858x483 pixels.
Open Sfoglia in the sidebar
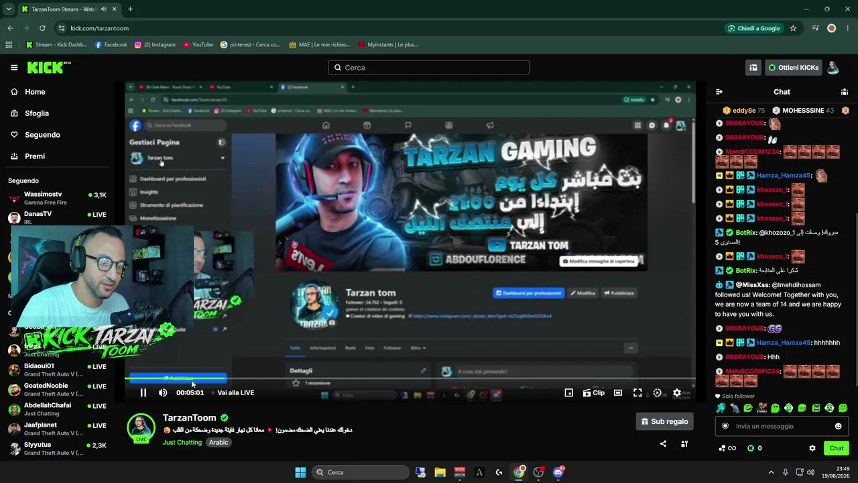click(x=37, y=113)
